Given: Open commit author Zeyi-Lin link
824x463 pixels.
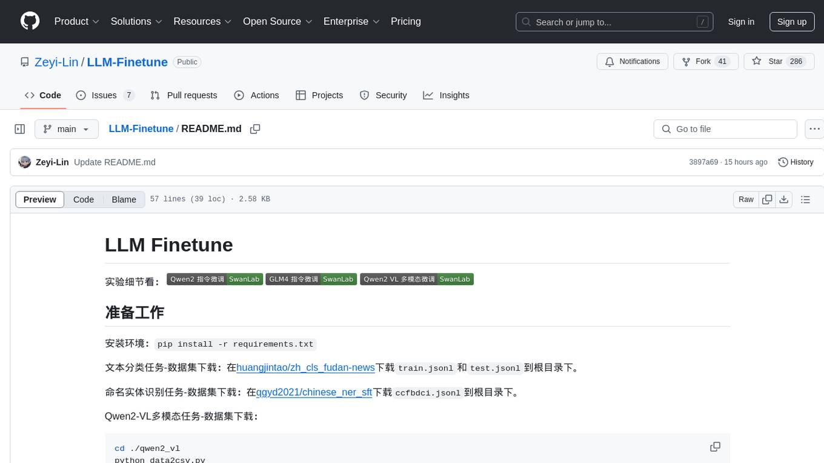Looking at the screenshot, I should (x=52, y=162).
